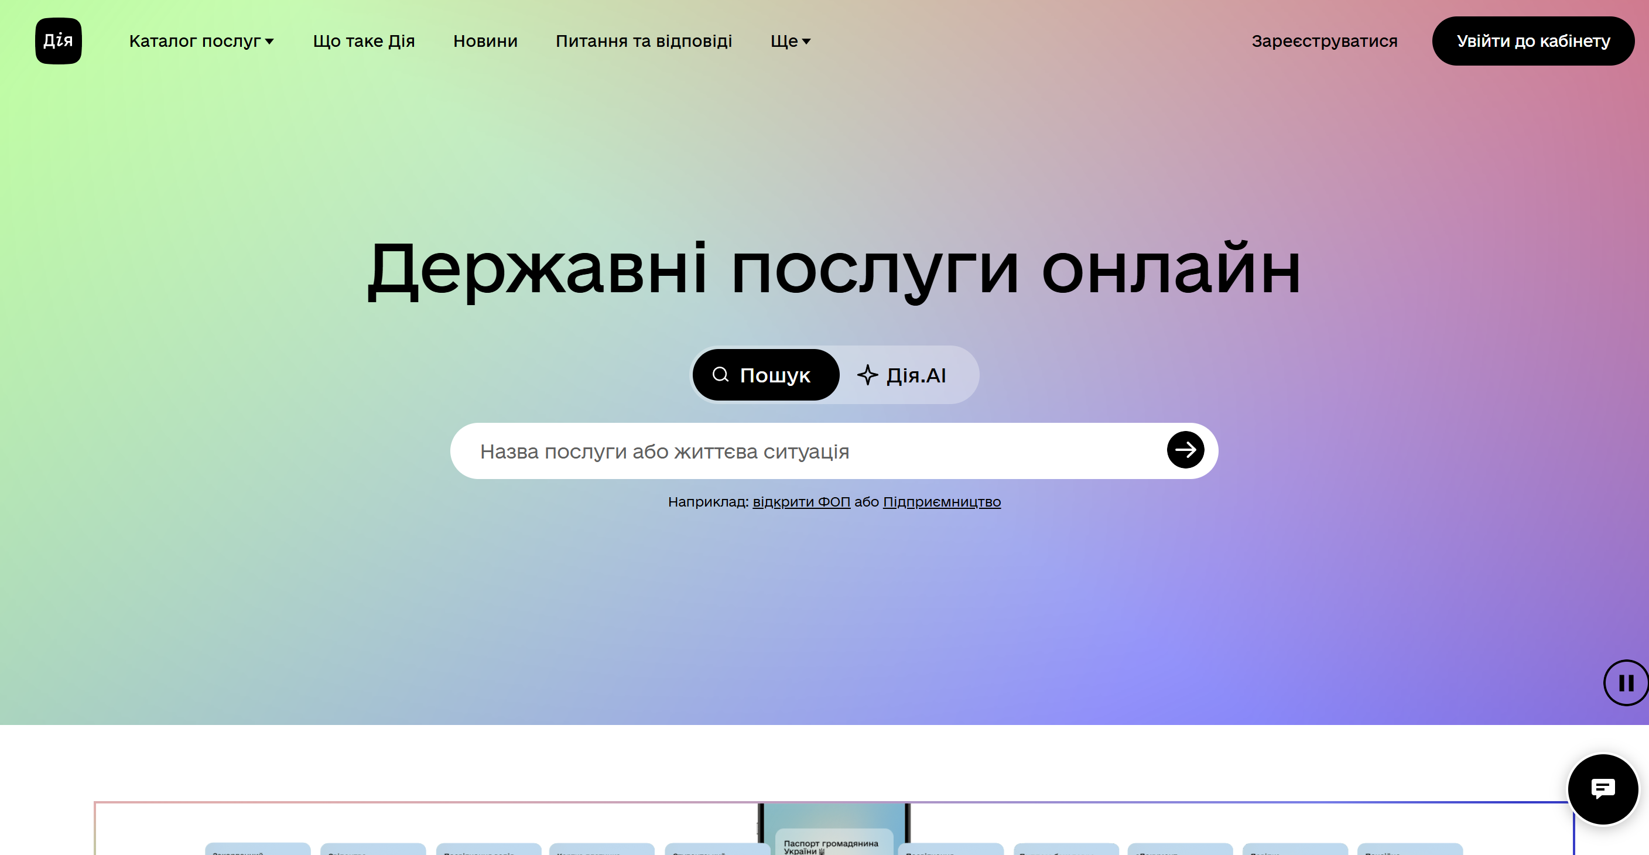Open Питання та відповіді page

(x=644, y=41)
